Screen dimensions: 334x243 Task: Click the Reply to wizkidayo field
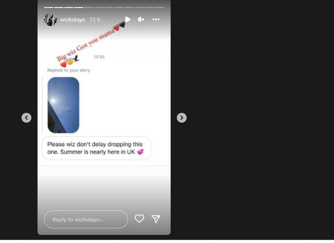click(86, 220)
